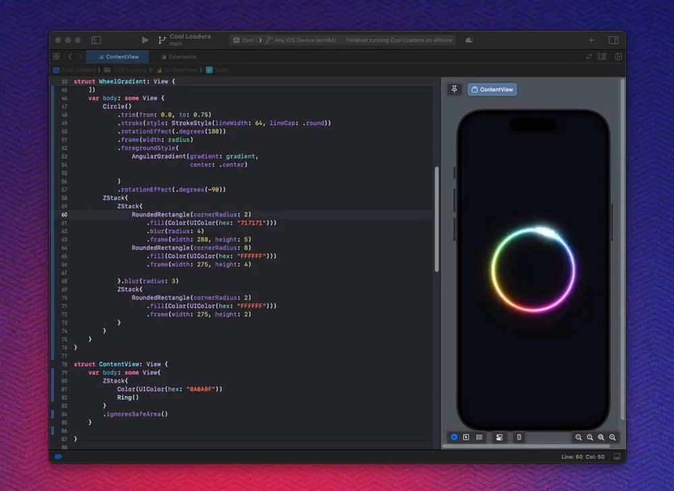Enable the Live preview mode button

[x=454, y=437]
